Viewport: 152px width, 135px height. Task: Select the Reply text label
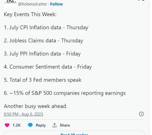pos(41,125)
